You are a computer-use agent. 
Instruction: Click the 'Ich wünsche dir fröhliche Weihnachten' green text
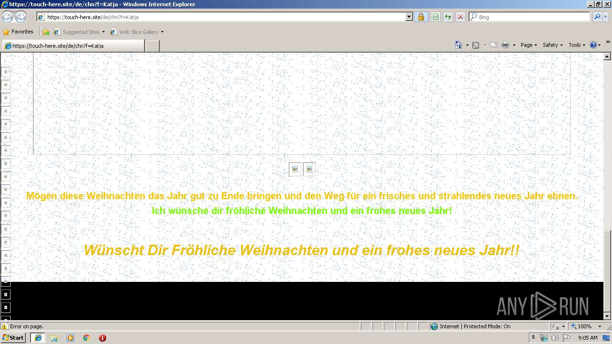click(302, 211)
